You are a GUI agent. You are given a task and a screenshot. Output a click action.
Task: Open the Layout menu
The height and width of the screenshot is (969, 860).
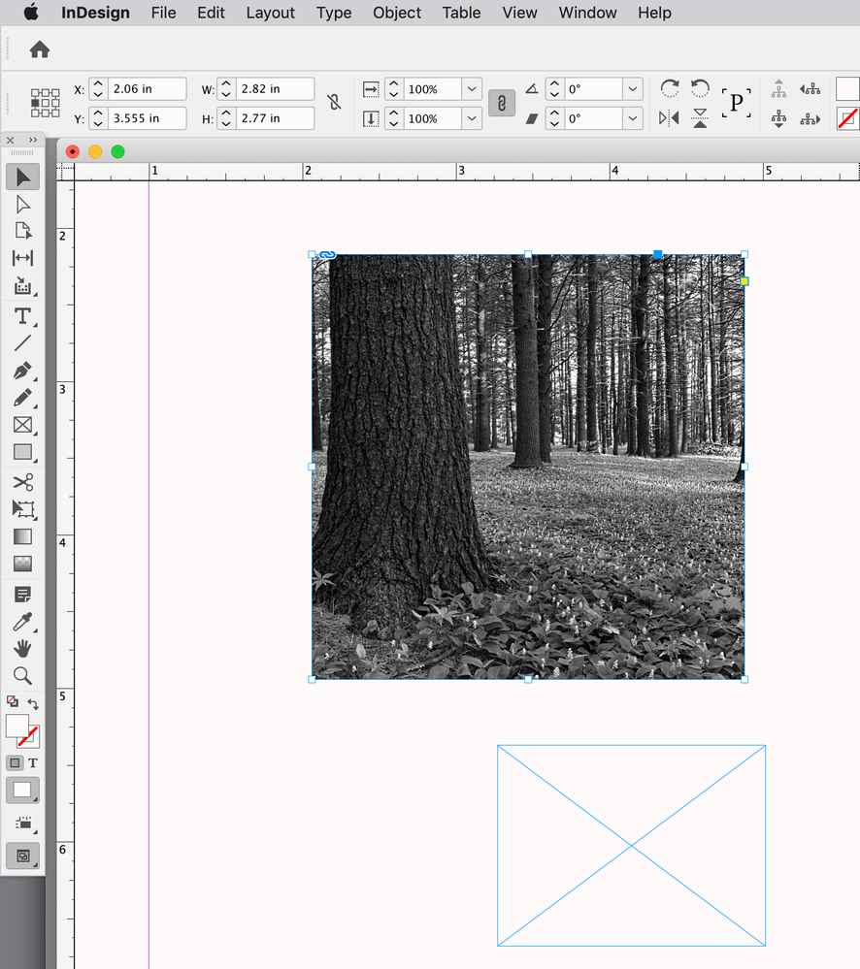tap(270, 13)
